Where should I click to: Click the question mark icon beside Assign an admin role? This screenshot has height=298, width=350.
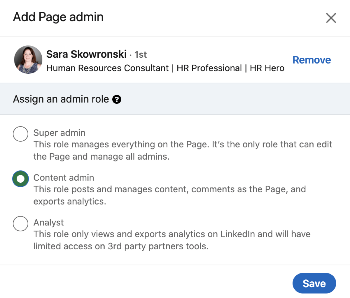tap(117, 99)
